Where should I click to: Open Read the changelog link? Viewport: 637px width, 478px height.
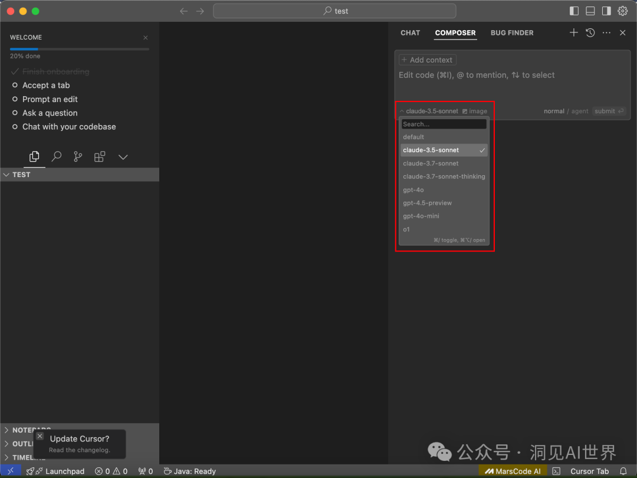(x=80, y=450)
